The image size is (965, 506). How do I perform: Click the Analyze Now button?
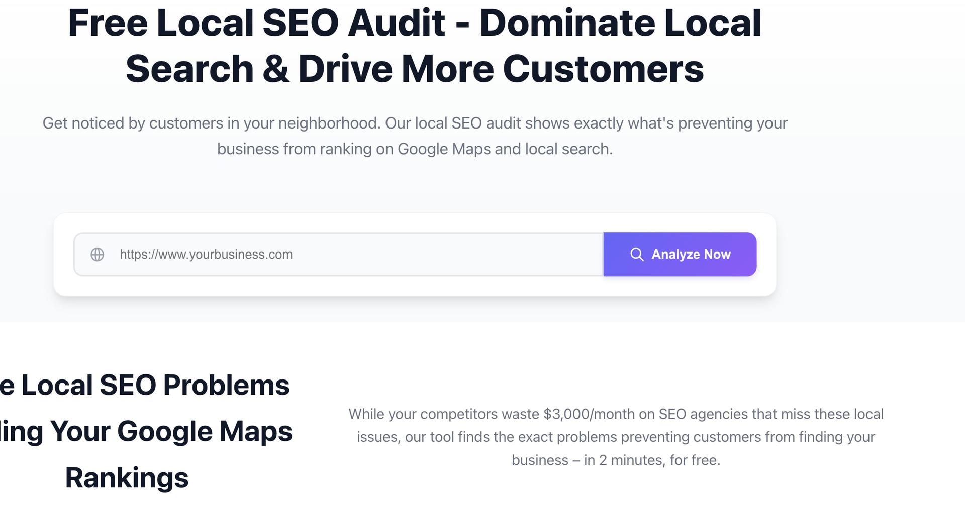click(x=680, y=255)
